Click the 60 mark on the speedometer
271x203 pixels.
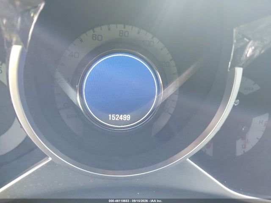pyautogui.click(x=97, y=37)
